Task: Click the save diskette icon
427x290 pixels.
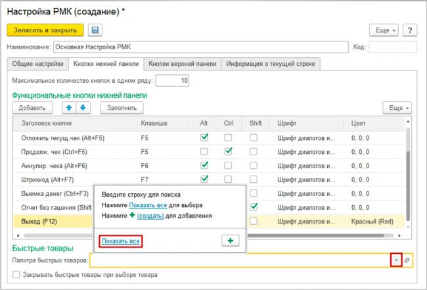Action: [95, 30]
